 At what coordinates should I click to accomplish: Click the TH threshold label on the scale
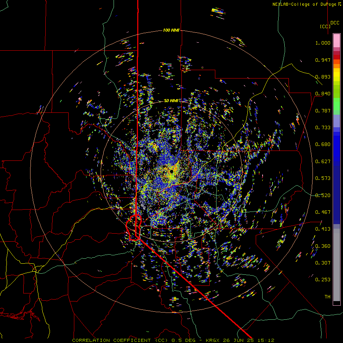[x=327, y=297]
